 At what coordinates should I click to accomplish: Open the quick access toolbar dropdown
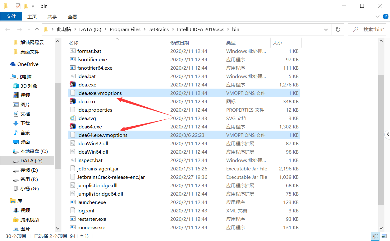(x=33, y=6)
